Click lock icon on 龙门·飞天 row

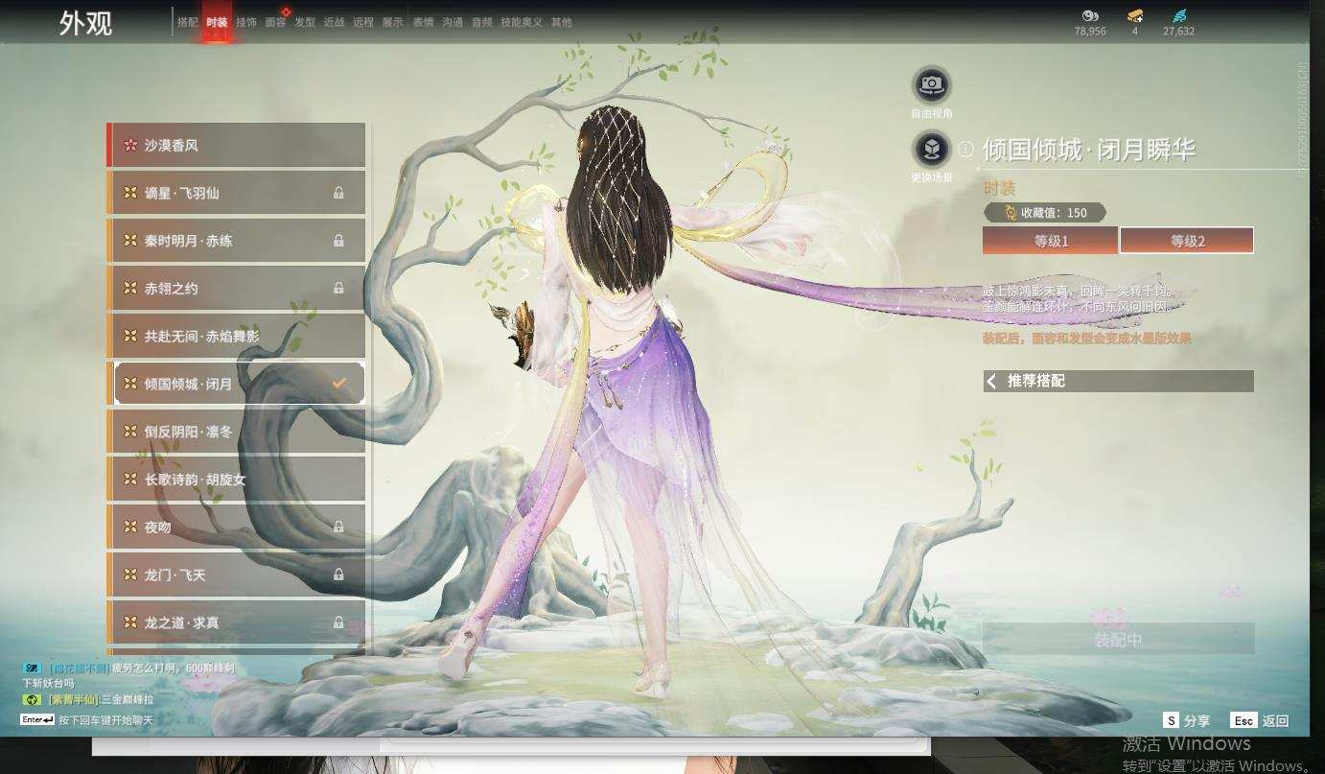[x=338, y=575]
